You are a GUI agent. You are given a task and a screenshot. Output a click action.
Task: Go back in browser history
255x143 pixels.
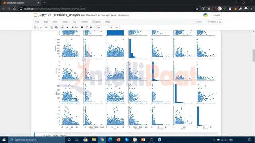point(4,8)
